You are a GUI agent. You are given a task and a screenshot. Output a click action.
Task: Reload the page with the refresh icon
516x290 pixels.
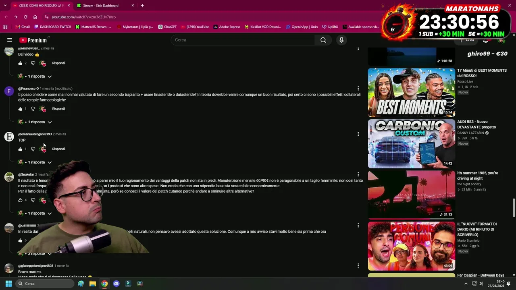[x=25, y=17]
